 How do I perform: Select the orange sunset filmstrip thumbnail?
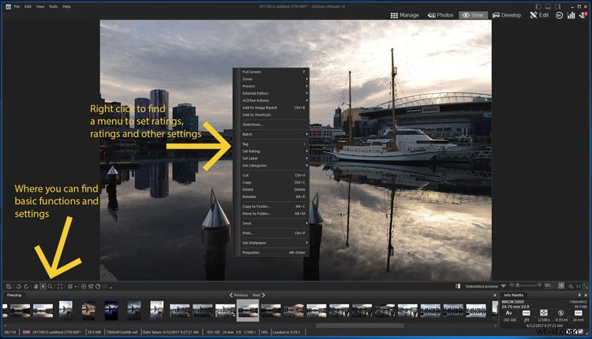[294, 311]
